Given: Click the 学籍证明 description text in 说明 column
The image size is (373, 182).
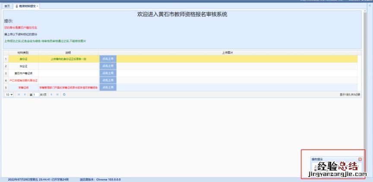Looking at the screenshot, I should pos(69,87).
